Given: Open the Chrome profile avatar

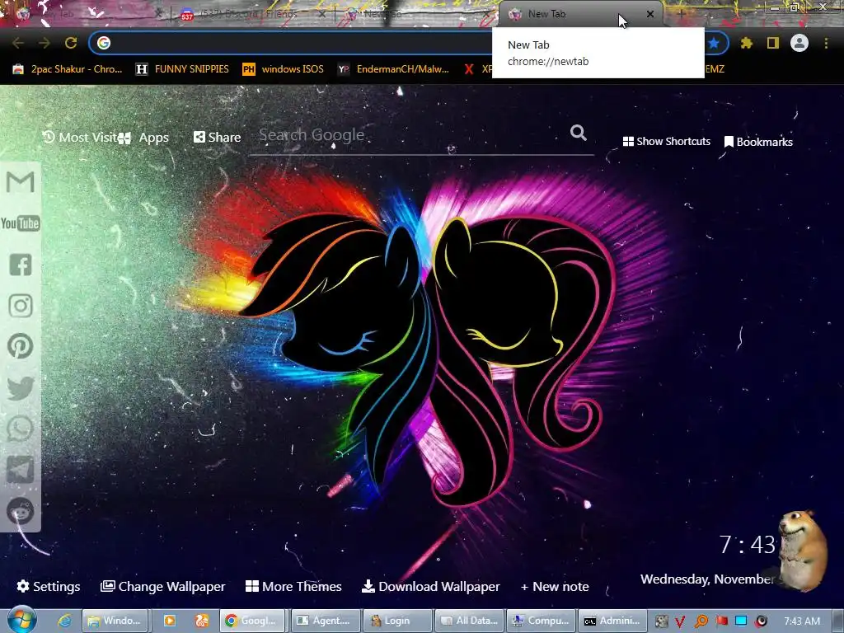Looking at the screenshot, I should tap(799, 43).
